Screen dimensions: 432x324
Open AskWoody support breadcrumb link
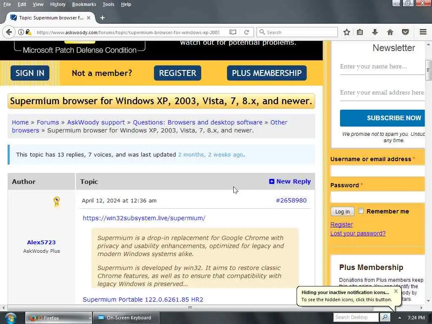96,122
